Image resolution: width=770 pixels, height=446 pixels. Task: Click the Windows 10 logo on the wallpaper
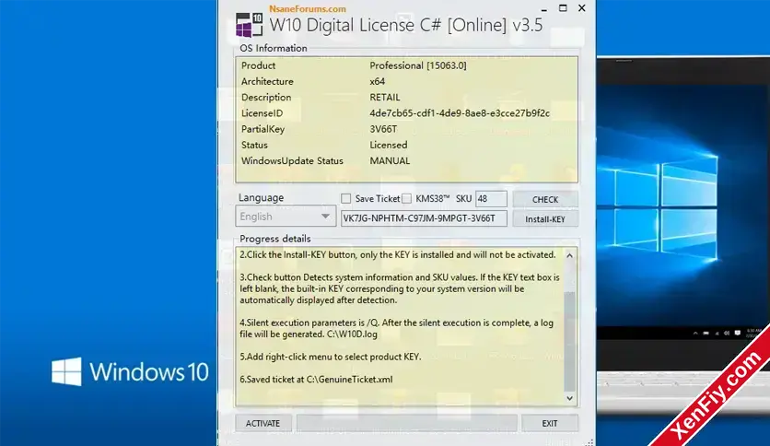click(x=130, y=371)
